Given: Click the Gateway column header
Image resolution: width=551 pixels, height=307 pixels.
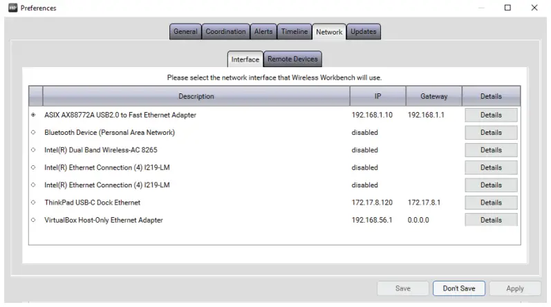Looking at the screenshot, I should pyautogui.click(x=434, y=96).
